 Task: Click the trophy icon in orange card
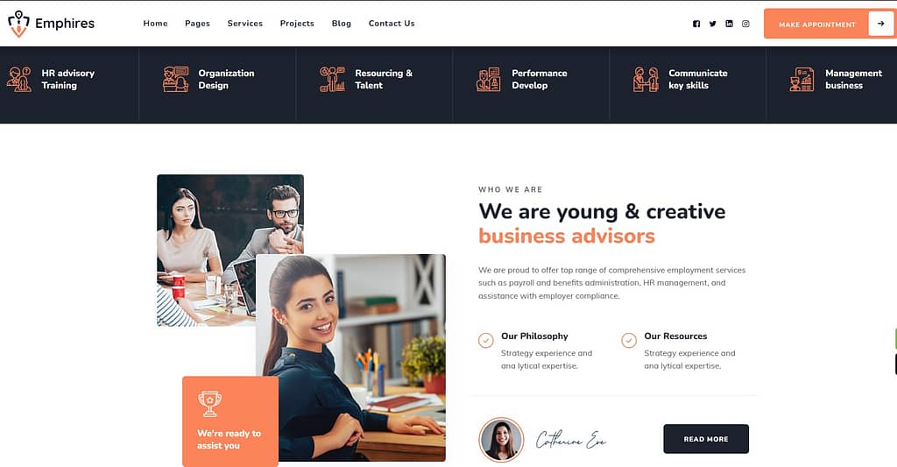pos(209,403)
